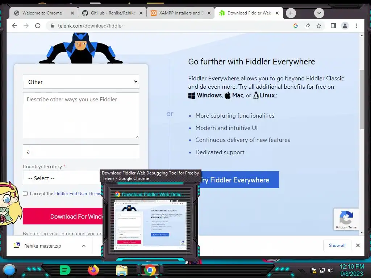This screenshot has height=278, width=371.
Task: Click the volume speaker tray icon
Action: (x=331, y=270)
